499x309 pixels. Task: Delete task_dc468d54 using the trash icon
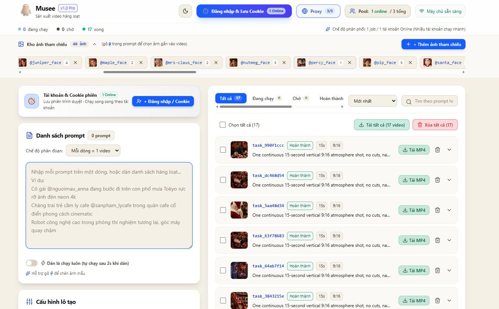(438, 180)
